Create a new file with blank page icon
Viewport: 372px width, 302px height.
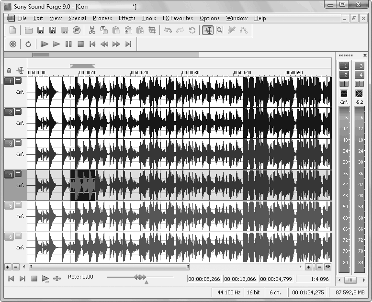13,30
